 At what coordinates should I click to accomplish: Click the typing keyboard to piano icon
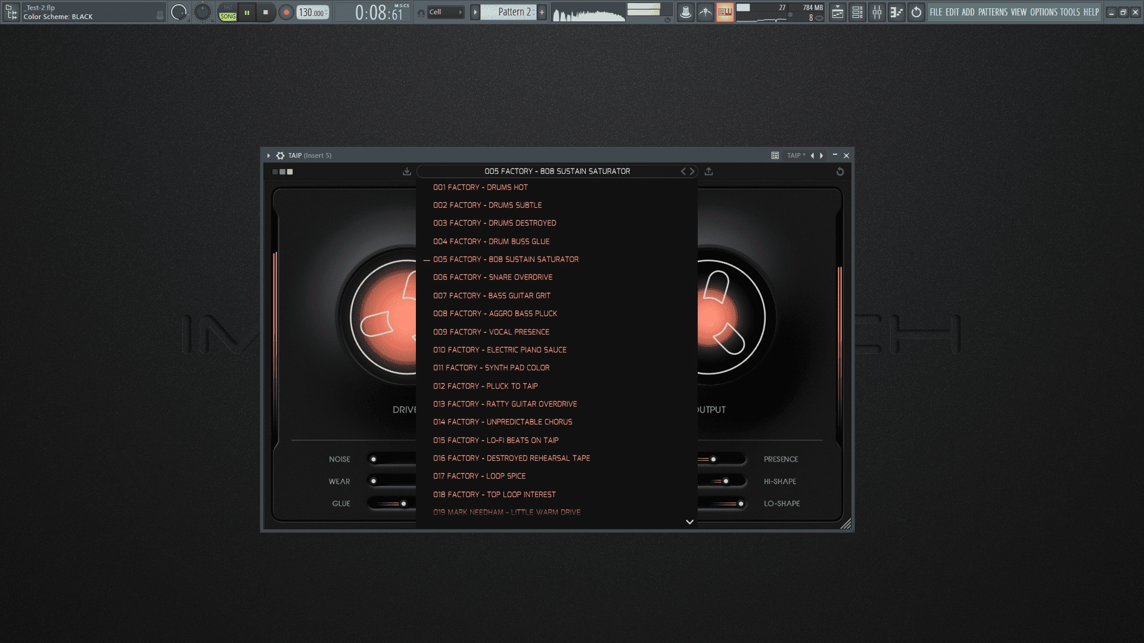tap(685, 12)
